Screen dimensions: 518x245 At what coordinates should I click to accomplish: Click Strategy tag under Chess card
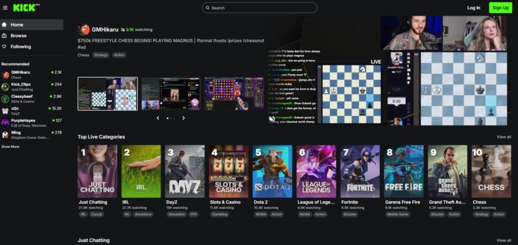(x=482, y=214)
